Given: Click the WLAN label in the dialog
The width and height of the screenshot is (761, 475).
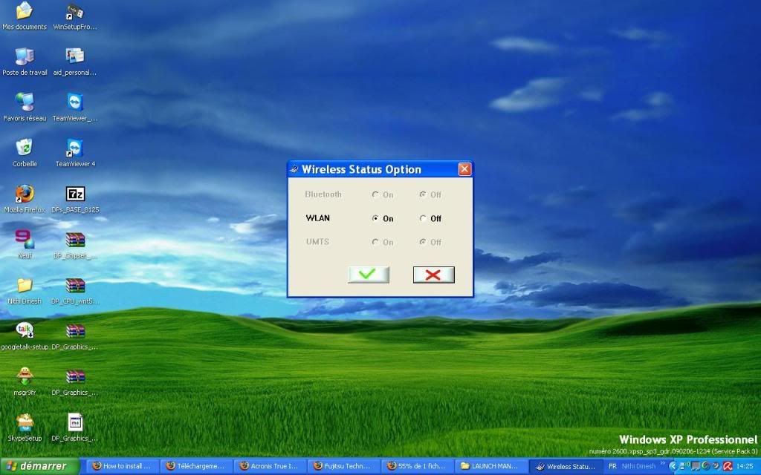Looking at the screenshot, I should 318,218.
